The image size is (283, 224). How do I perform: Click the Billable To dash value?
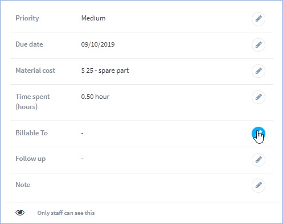[x=82, y=133]
